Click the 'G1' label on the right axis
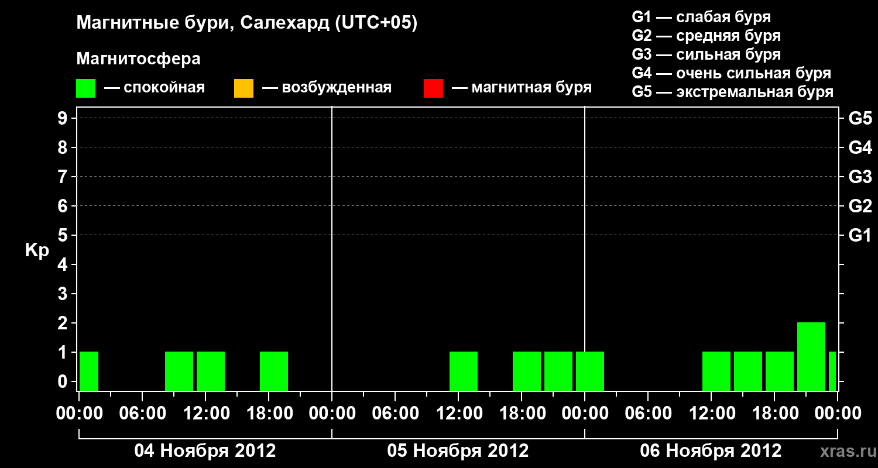Screen dimensions: 878x468 [860, 235]
